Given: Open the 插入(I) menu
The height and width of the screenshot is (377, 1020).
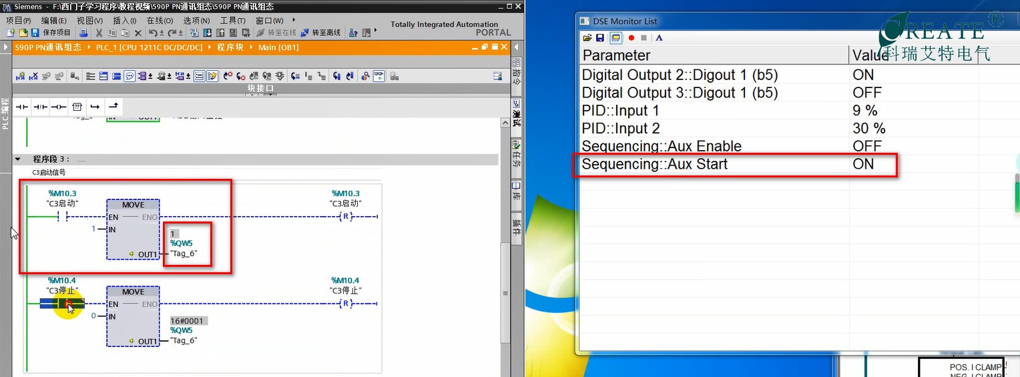Looking at the screenshot, I should pyautogui.click(x=125, y=20).
